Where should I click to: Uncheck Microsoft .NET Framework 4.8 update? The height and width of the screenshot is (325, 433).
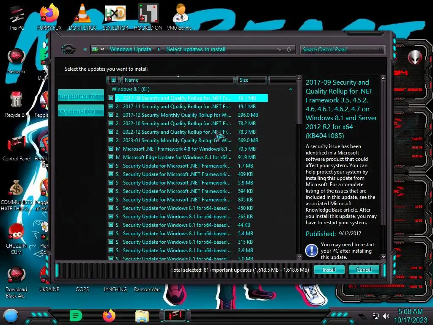tap(111, 149)
